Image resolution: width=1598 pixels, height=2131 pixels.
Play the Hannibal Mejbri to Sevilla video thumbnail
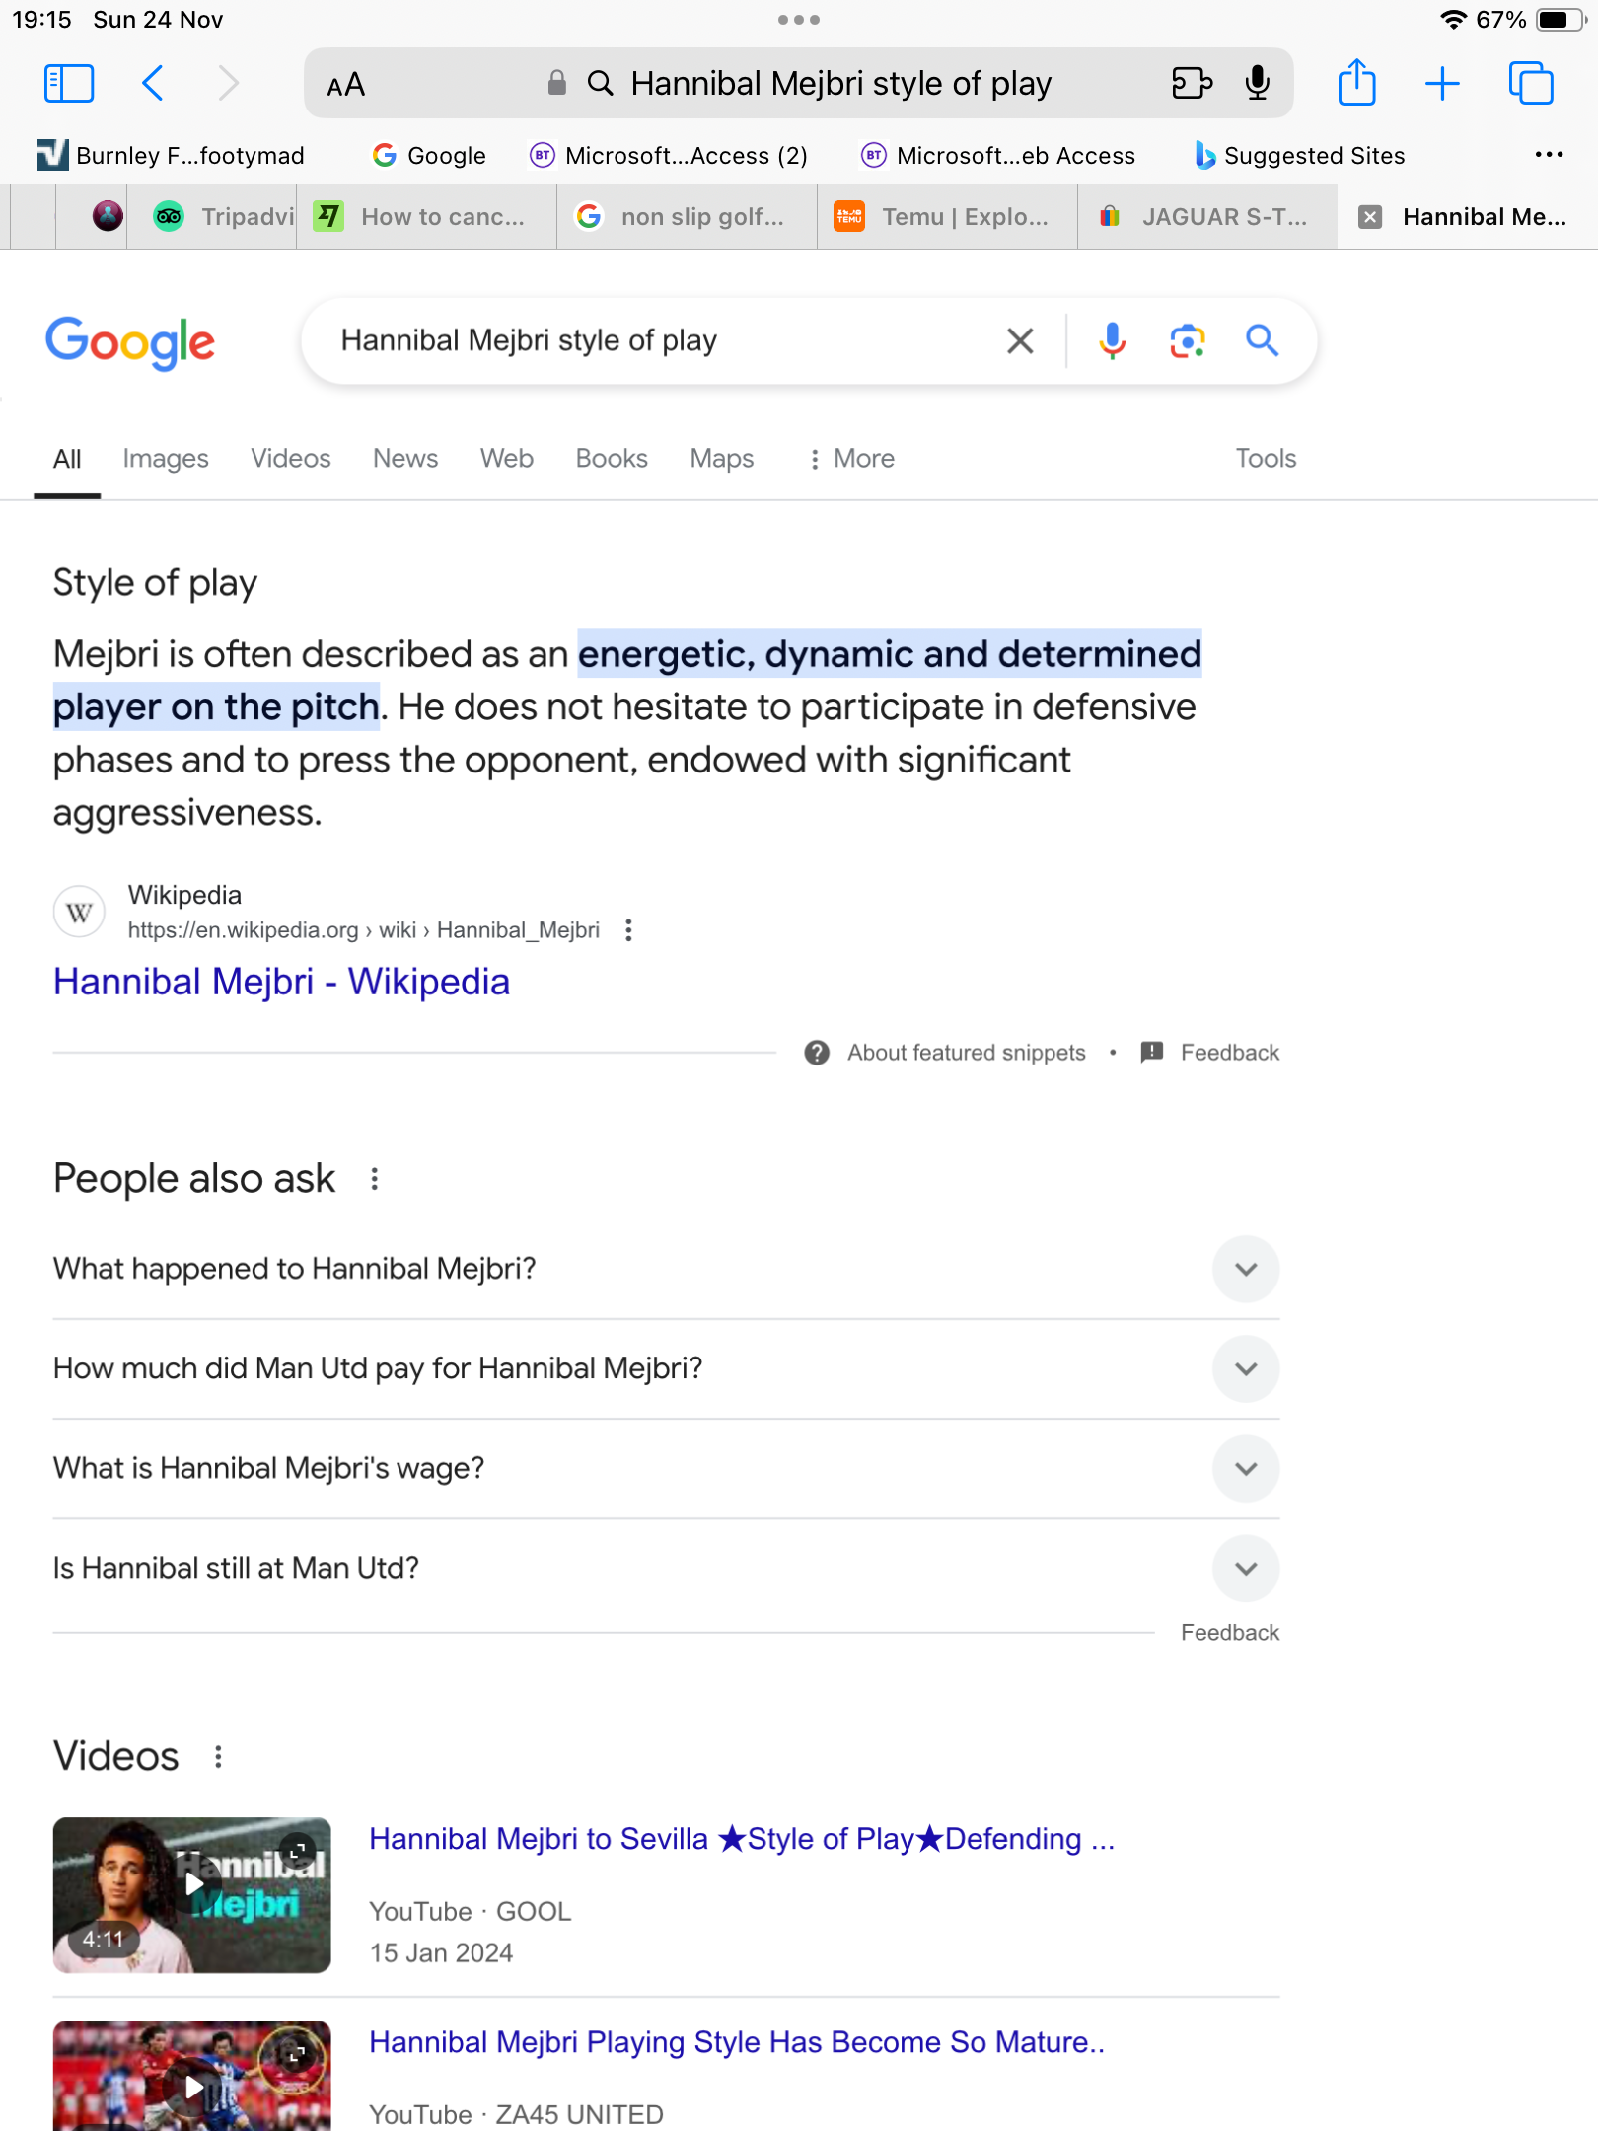pos(192,1894)
